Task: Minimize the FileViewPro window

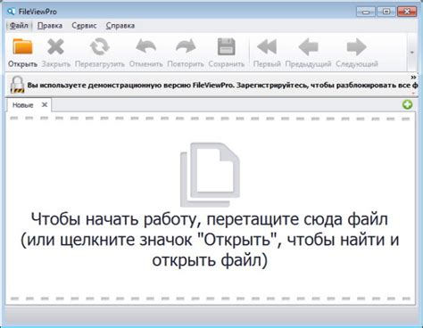Action: tap(366, 12)
